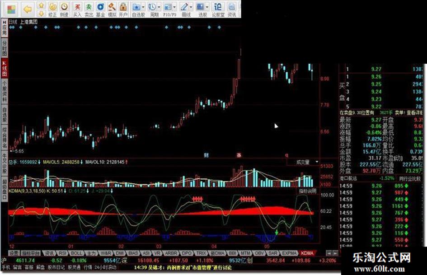This screenshot has height=275, width=427.
Task: Click the green buy signal arrow on KDMA
Action: [x=277, y=232]
